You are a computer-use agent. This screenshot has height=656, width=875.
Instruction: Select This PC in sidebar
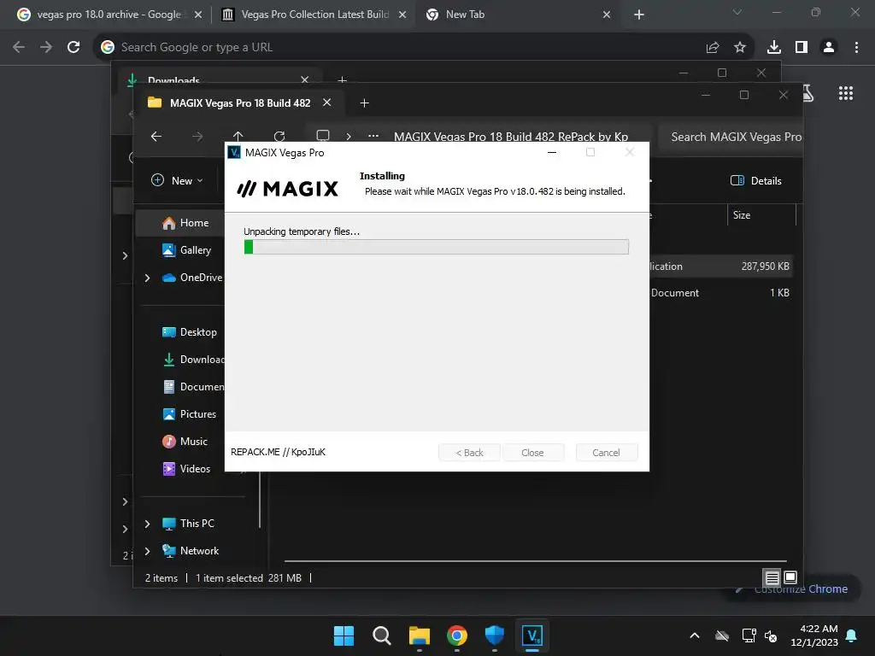[189, 524]
